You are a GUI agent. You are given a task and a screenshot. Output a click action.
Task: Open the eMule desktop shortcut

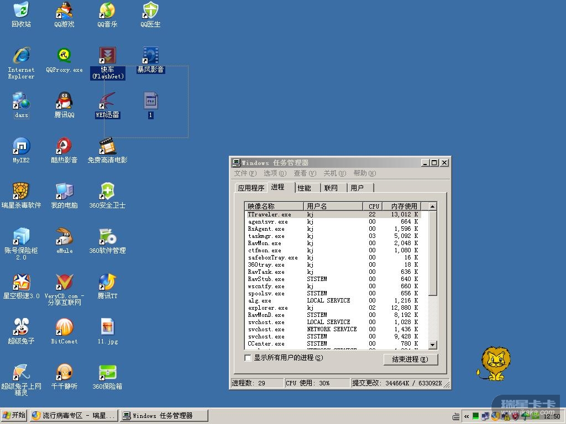point(64,237)
